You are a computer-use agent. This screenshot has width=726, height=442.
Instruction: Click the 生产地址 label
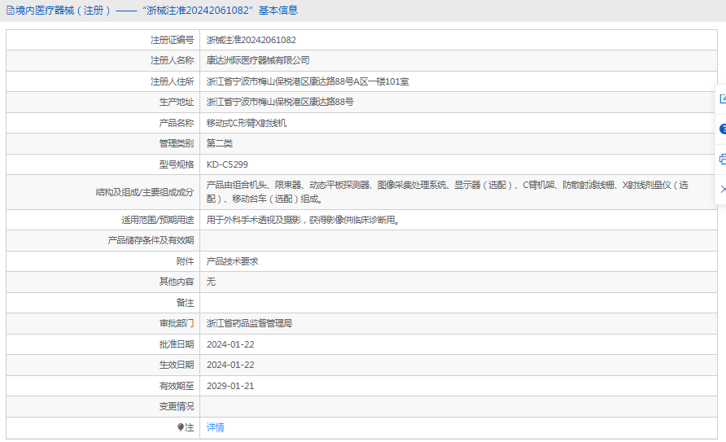[x=177, y=102]
